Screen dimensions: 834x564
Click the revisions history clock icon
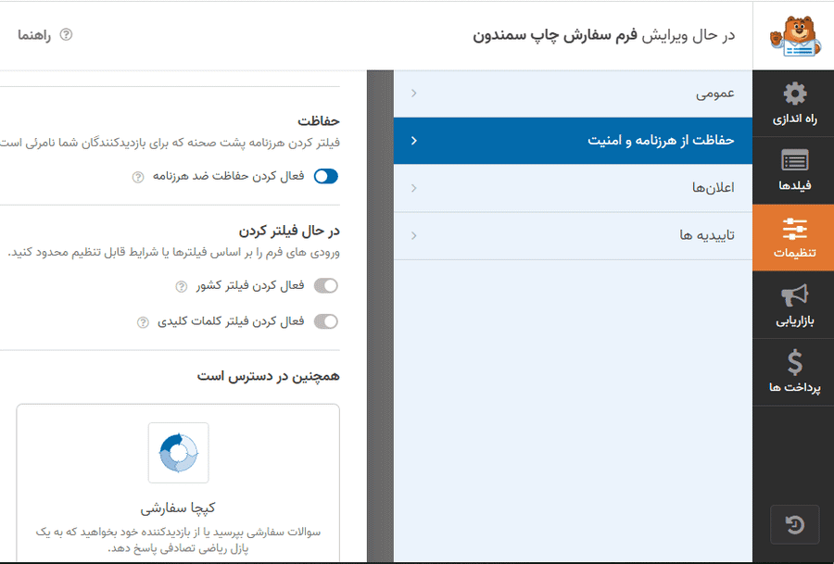(795, 525)
